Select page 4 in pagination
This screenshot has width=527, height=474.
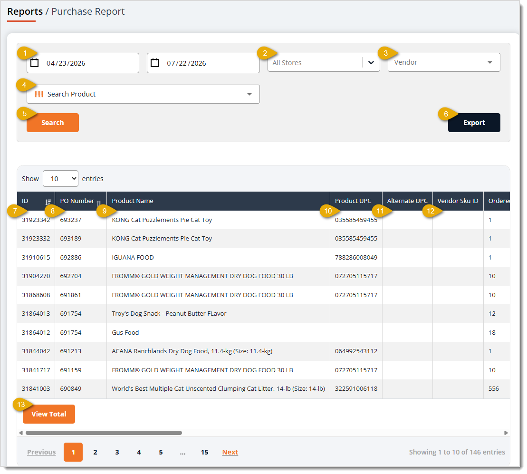click(x=139, y=452)
